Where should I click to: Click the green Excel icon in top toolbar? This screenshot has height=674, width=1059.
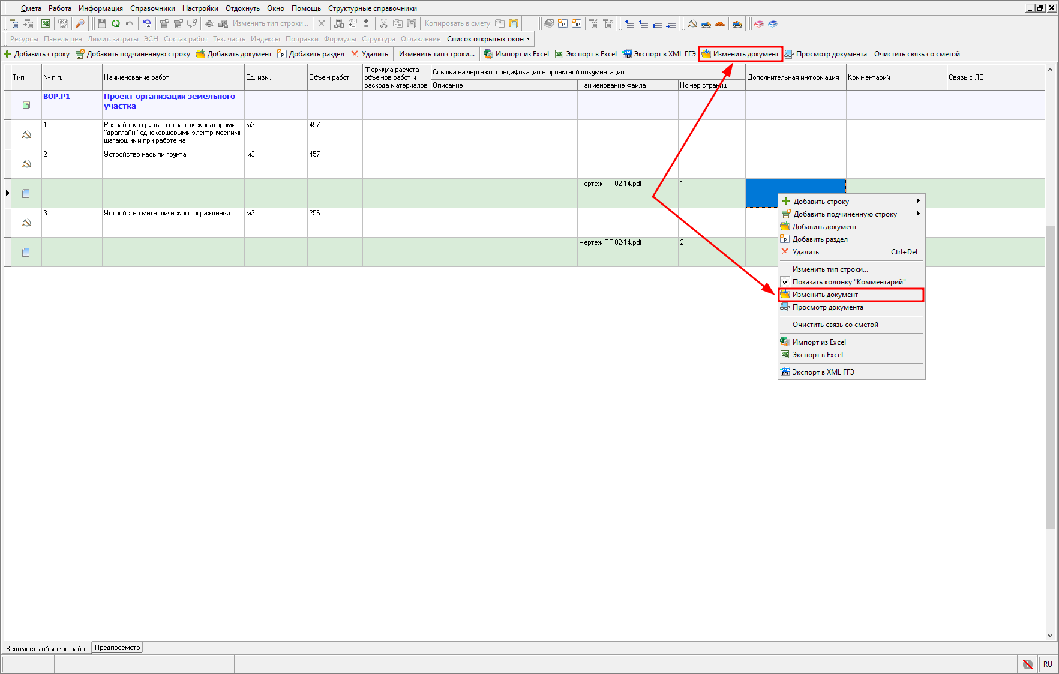point(46,23)
